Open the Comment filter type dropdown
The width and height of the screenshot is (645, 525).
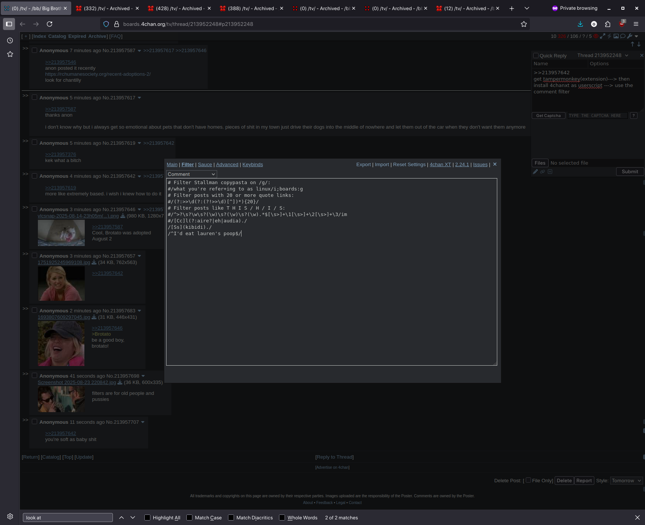[x=191, y=174]
